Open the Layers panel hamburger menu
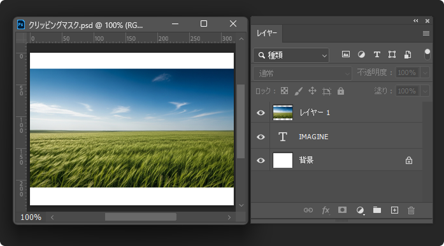This screenshot has width=444, height=246. pyautogui.click(x=426, y=33)
